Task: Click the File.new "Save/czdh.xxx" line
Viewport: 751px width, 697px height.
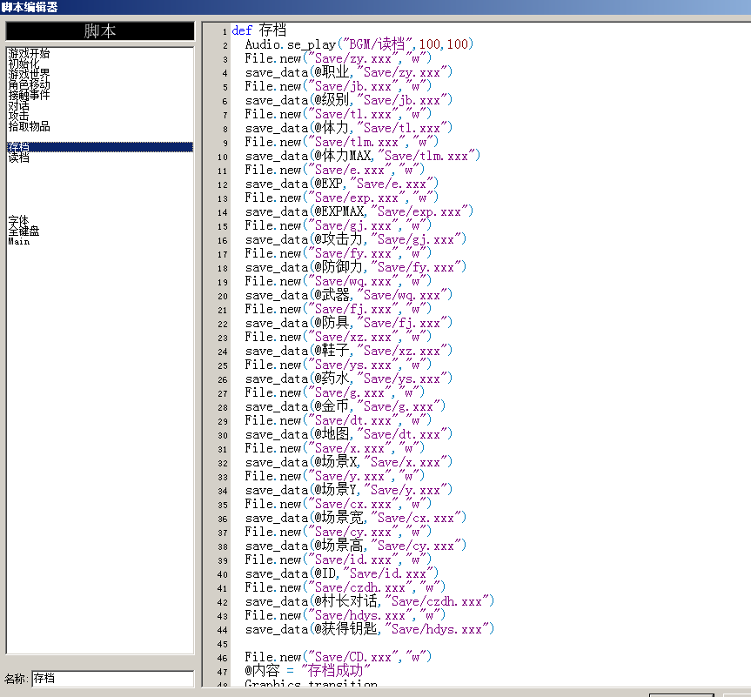Action: (345, 586)
